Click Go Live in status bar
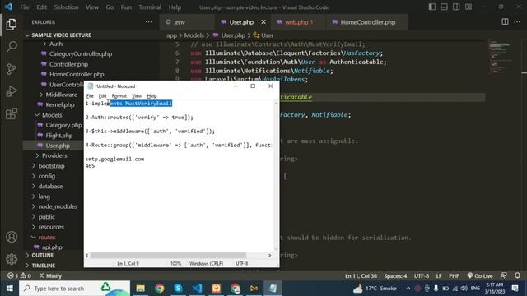527x296 pixels. tap(479, 276)
